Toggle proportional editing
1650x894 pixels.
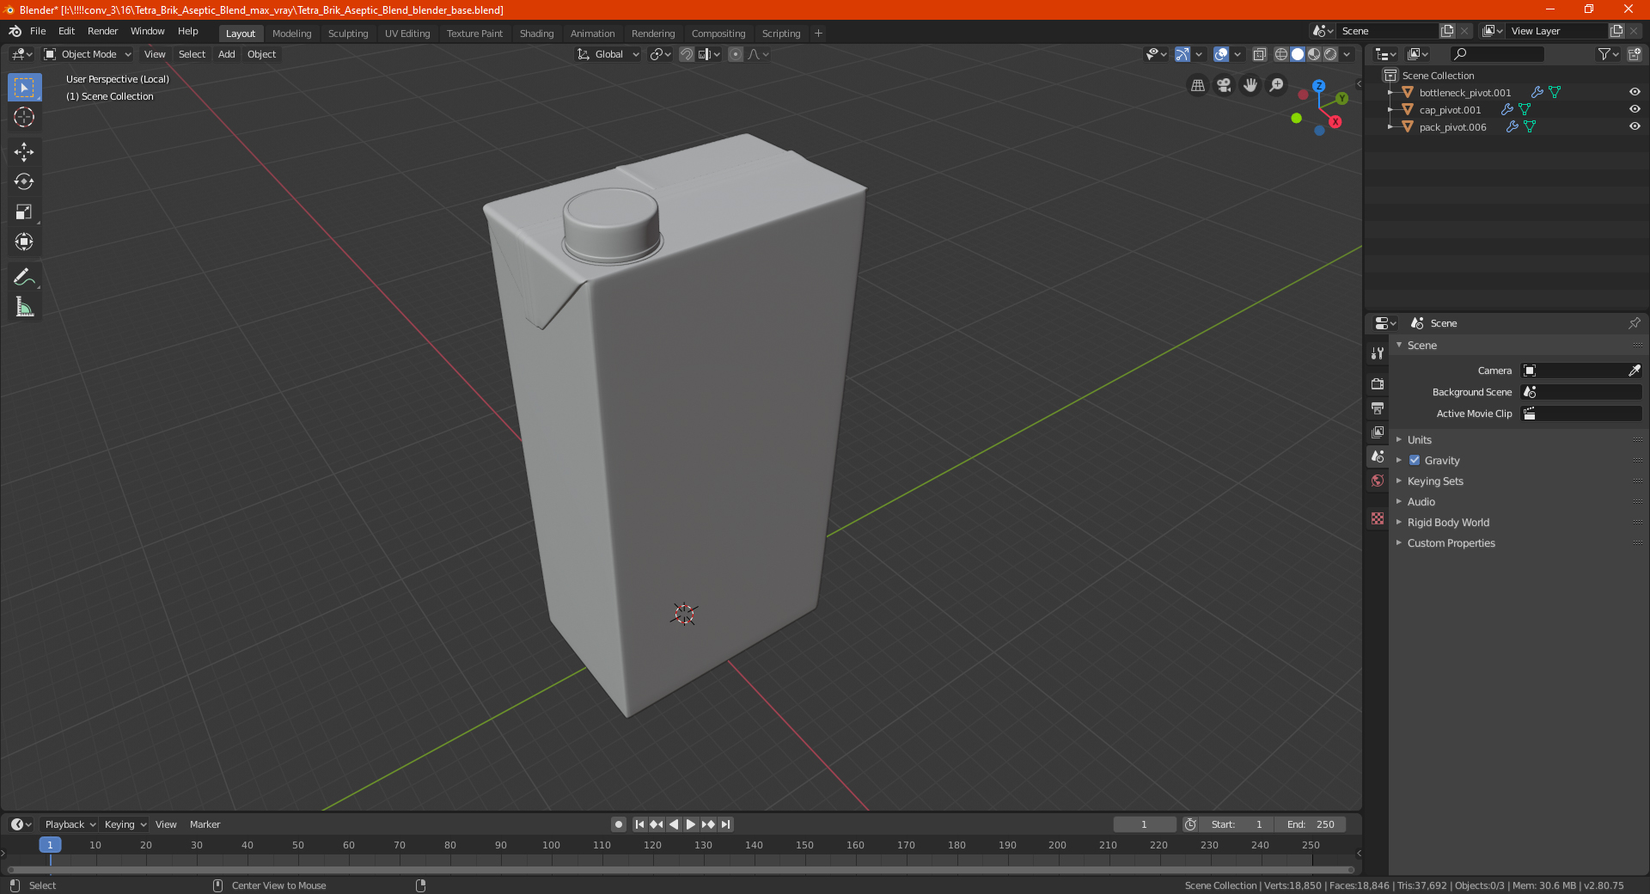coord(736,54)
